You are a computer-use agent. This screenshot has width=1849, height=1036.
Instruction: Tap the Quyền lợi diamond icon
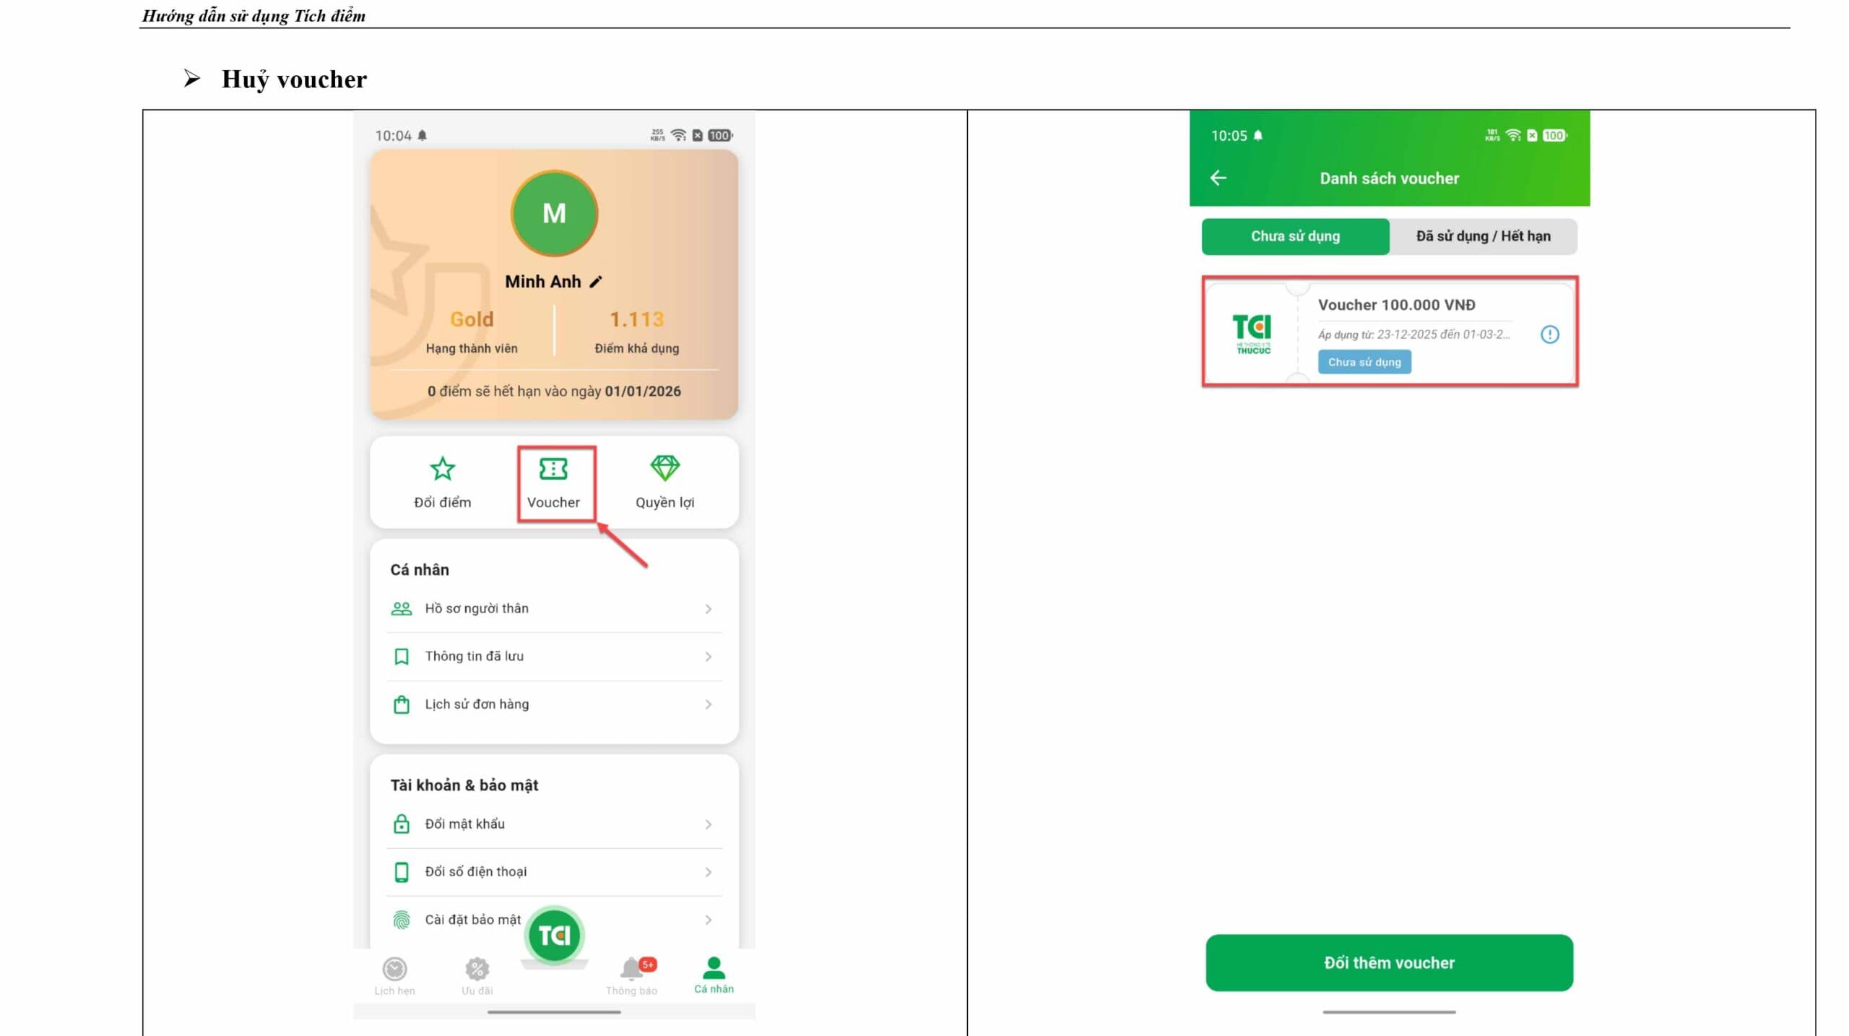point(665,469)
